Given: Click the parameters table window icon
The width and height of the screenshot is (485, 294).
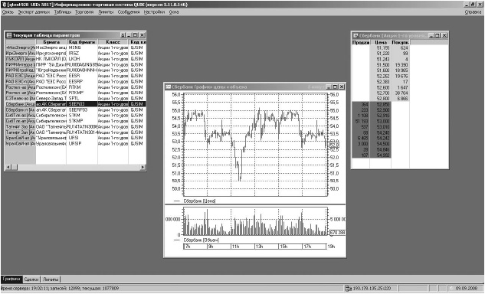Looking at the screenshot, I should (x=9, y=35).
